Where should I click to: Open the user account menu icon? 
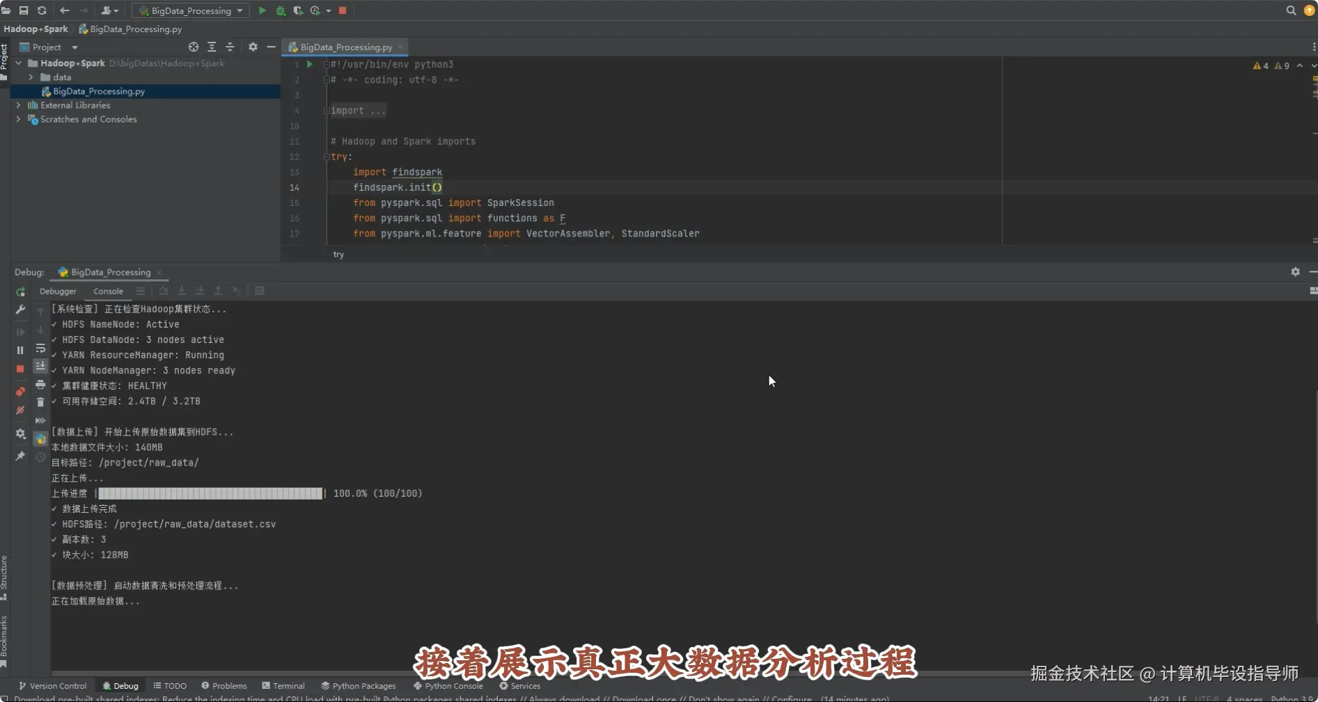(x=109, y=10)
